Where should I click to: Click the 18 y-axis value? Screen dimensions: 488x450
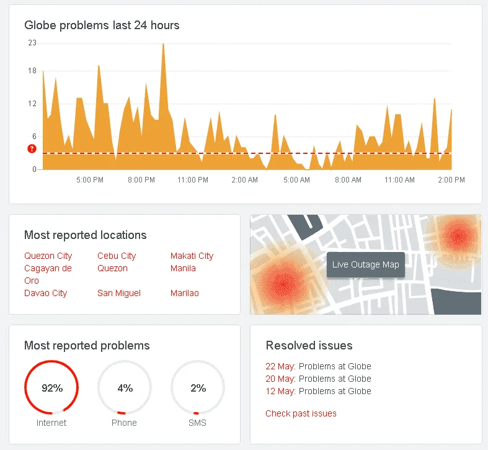pyautogui.click(x=32, y=71)
